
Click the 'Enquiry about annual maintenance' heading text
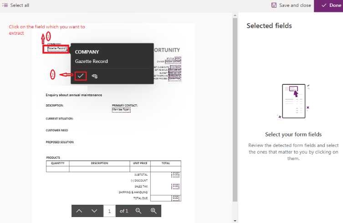[x=74, y=95]
